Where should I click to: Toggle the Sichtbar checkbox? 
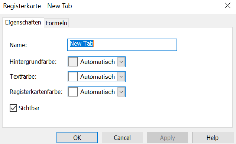click(x=13, y=108)
